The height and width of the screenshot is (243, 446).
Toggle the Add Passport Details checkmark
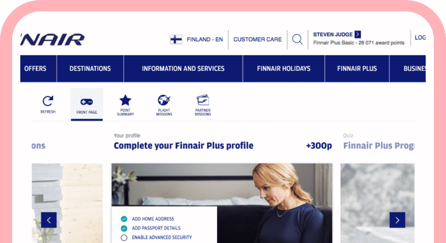(124, 228)
